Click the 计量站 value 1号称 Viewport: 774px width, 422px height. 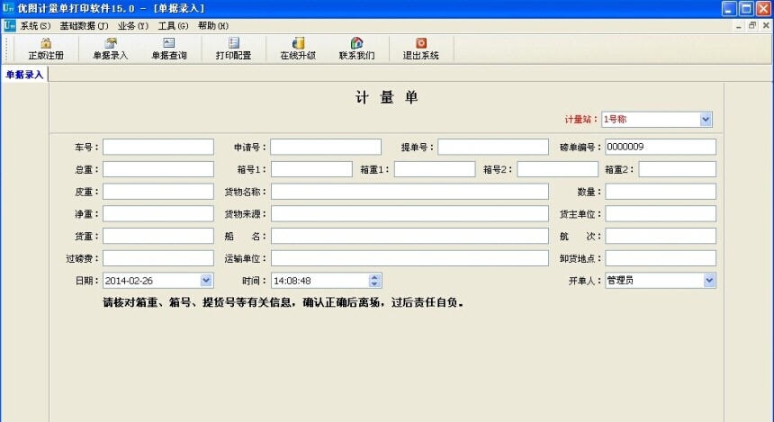pyautogui.click(x=615, y=120)
